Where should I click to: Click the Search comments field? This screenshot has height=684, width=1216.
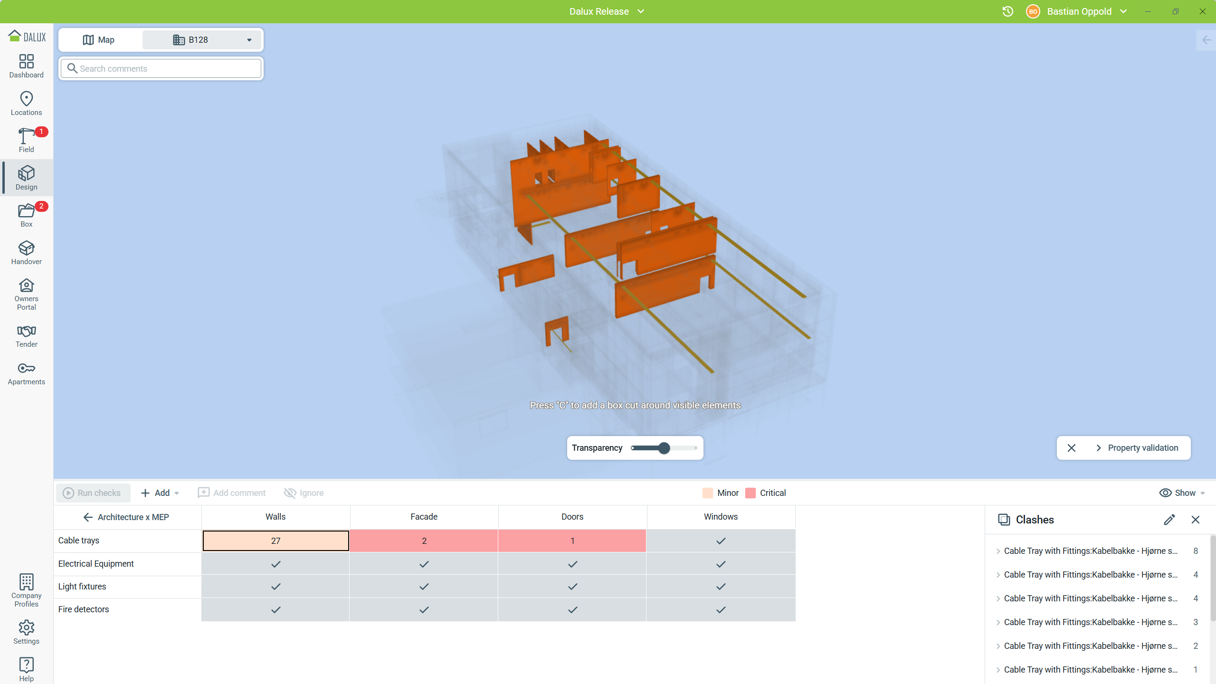click(x=161, y=68)
